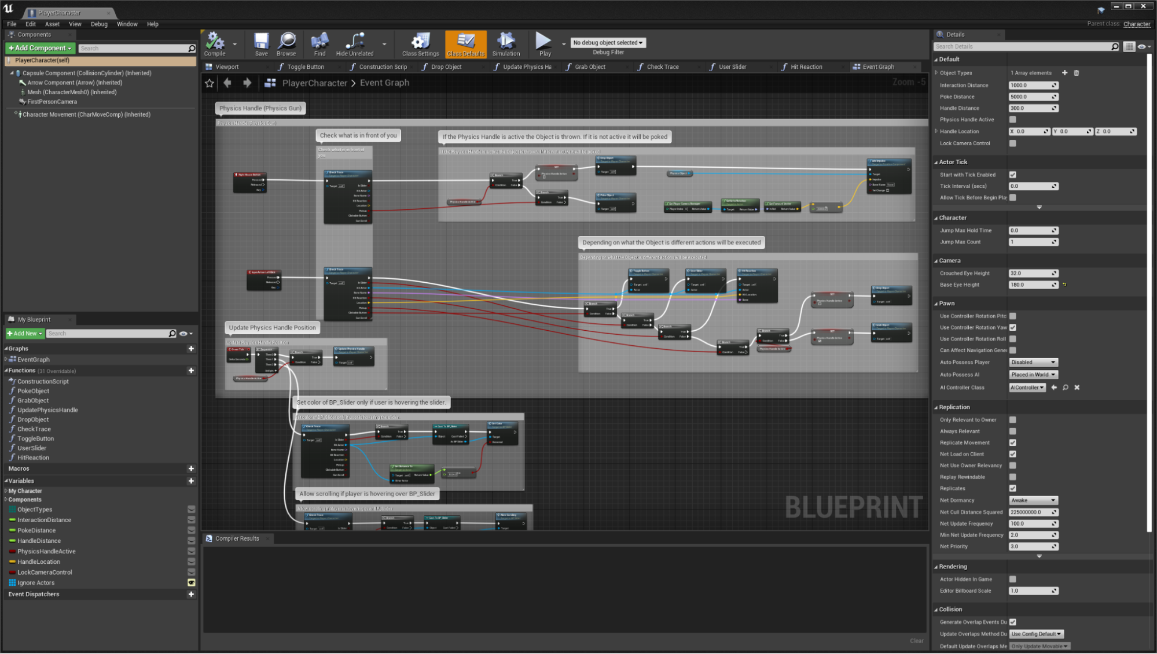Open the Auto Possess Player dropdown
Viewport: 1157px width, 654px height.
1033,363
